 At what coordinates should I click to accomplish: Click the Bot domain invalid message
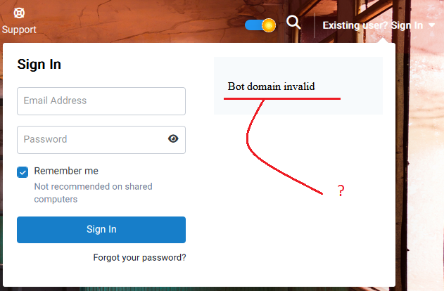point(271,86)
